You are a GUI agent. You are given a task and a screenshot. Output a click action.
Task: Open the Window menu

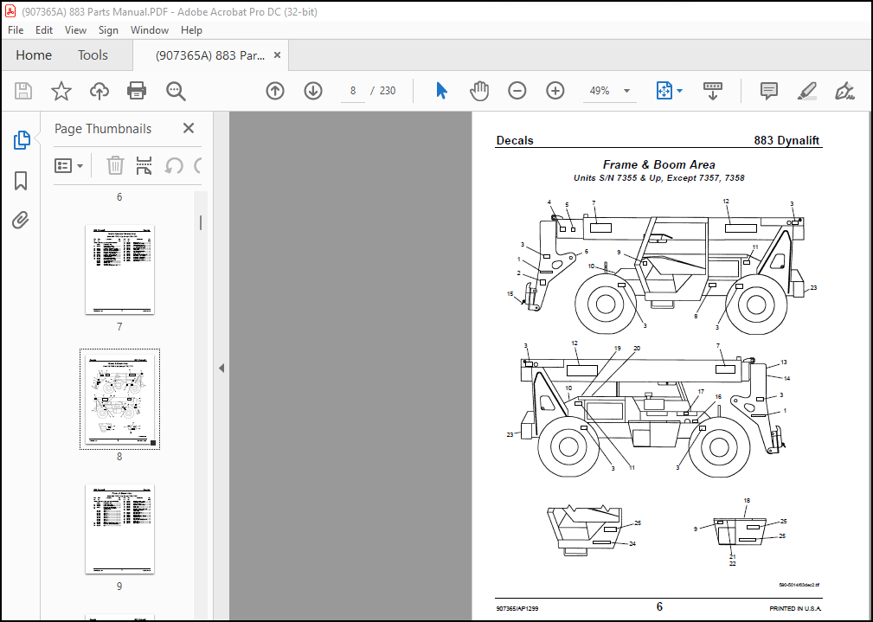click(x=149, y=30)
